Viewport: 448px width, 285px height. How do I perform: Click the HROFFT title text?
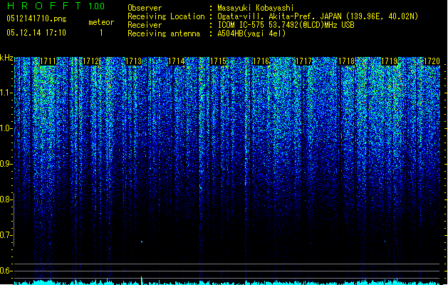tap(45, 6)
